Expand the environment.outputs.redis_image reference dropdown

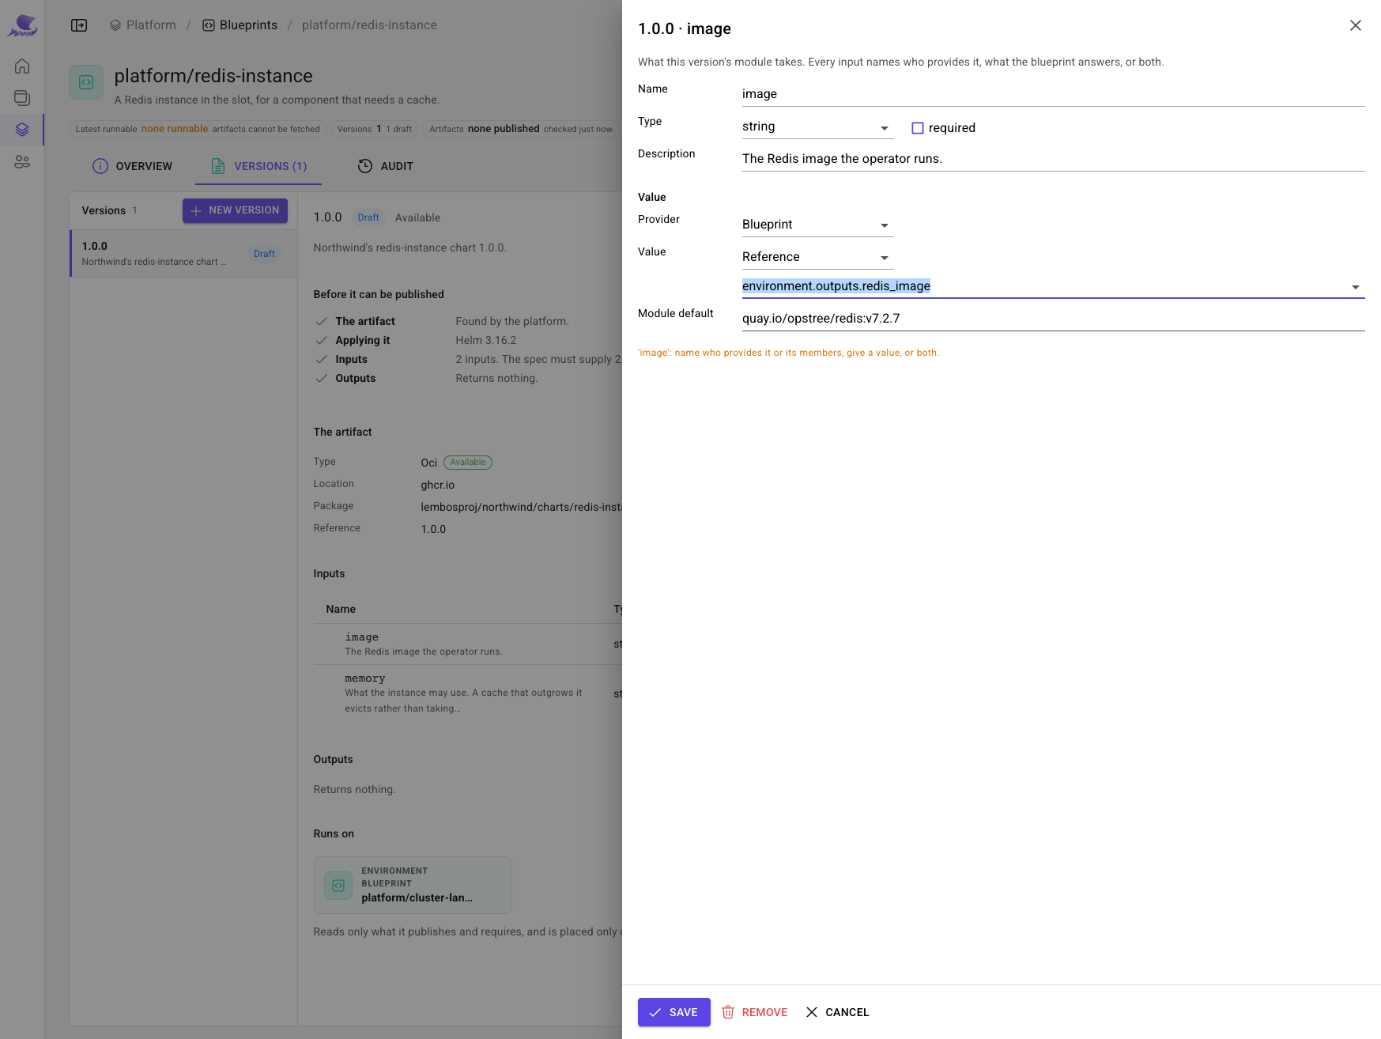click(x=1356, y=287)
